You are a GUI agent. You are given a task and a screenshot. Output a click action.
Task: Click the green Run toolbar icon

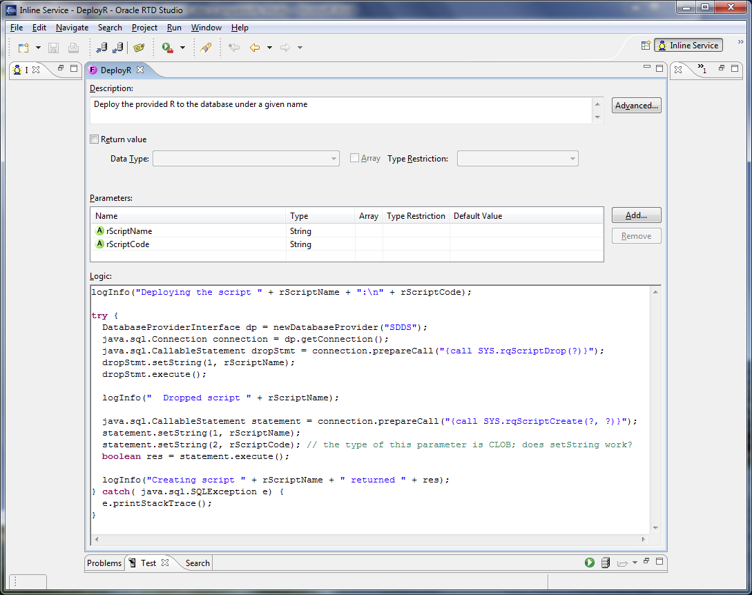[x=167, y=48]
